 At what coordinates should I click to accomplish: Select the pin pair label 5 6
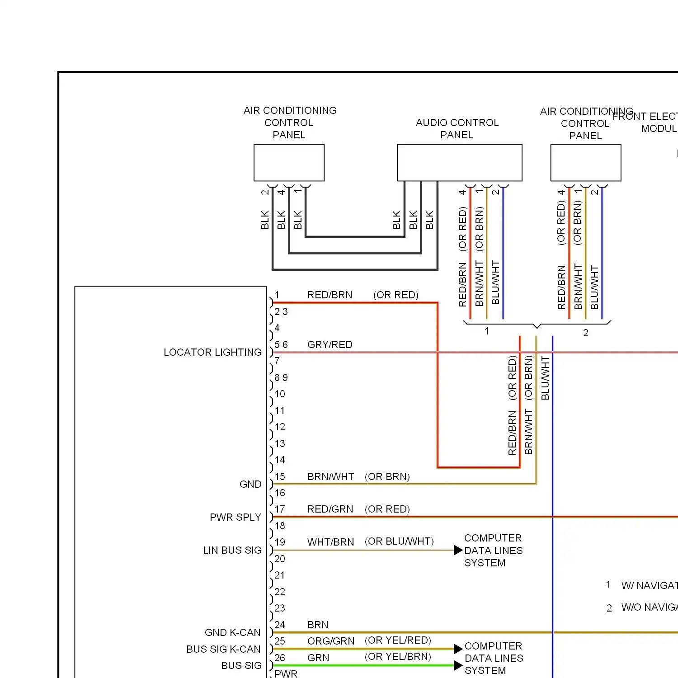point(281,344)
